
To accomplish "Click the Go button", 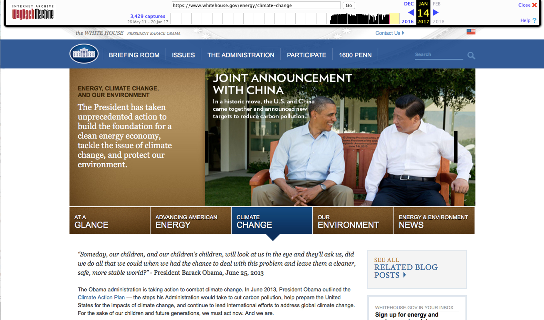I will coord(348,5).
